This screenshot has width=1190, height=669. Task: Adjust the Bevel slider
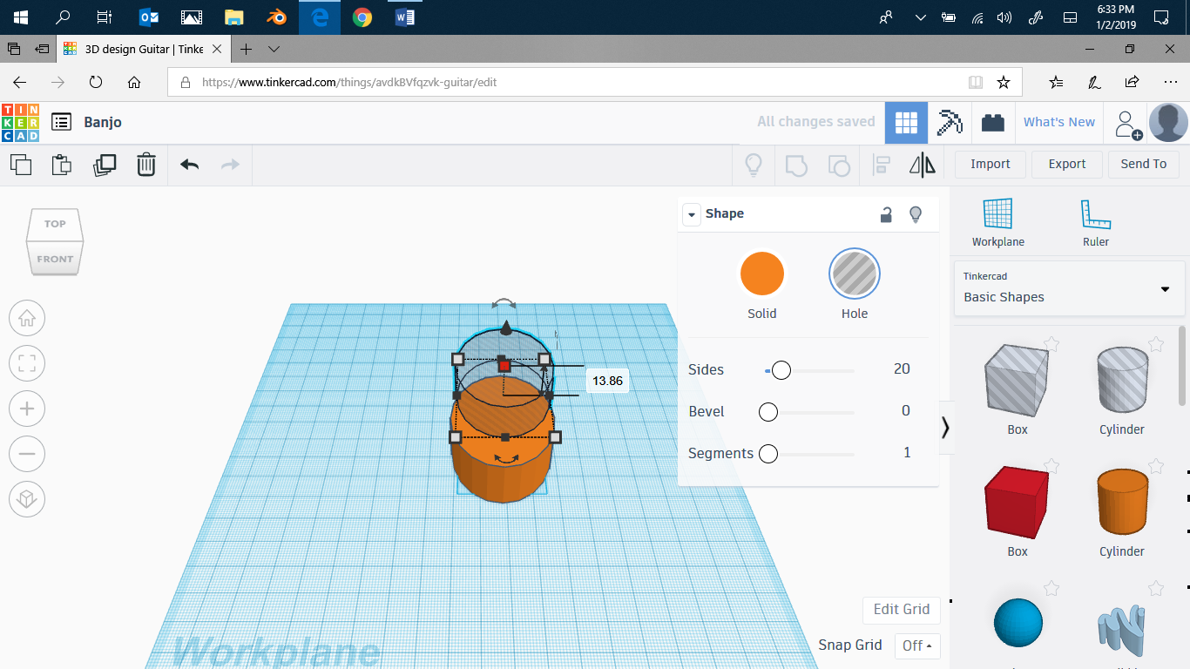point(767,412)
